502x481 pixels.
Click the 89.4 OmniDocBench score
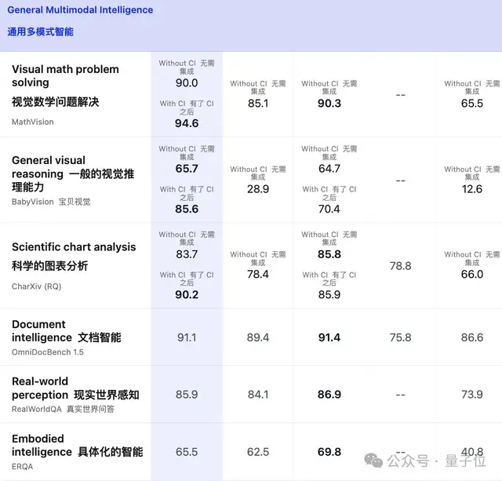(x=258, y=337)
